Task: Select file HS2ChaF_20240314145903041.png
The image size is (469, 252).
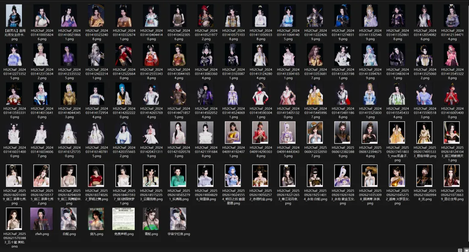Action: pyautogui.click(x=261, y=94)
